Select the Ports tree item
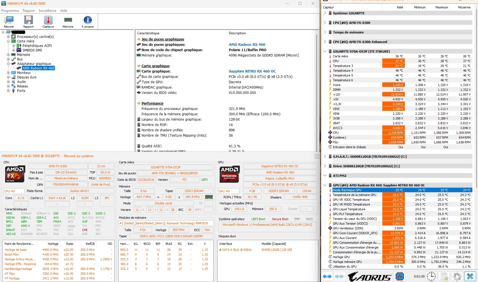 pos(21,91)
